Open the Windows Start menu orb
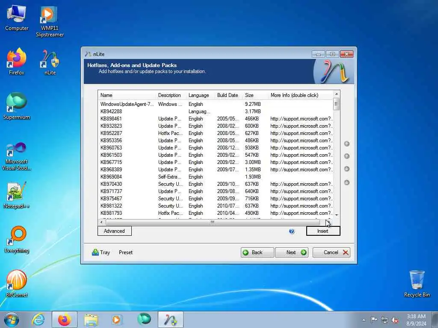Screen dimensions: 438x328 tap(12, 319)
